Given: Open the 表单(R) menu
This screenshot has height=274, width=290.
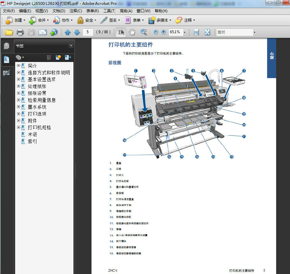Looking at the screenshot, I should tap(92, 11).
